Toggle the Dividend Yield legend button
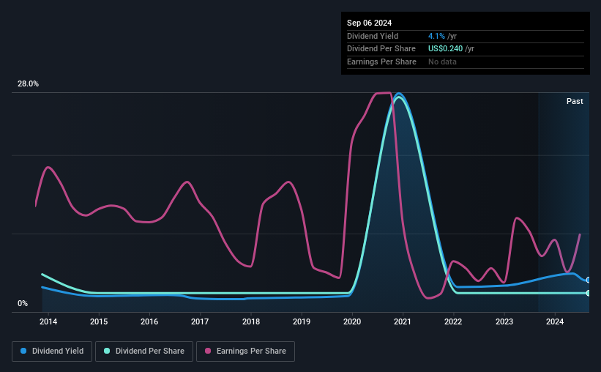The height and width of the screenshot is (372, 601). click(52, 351)
